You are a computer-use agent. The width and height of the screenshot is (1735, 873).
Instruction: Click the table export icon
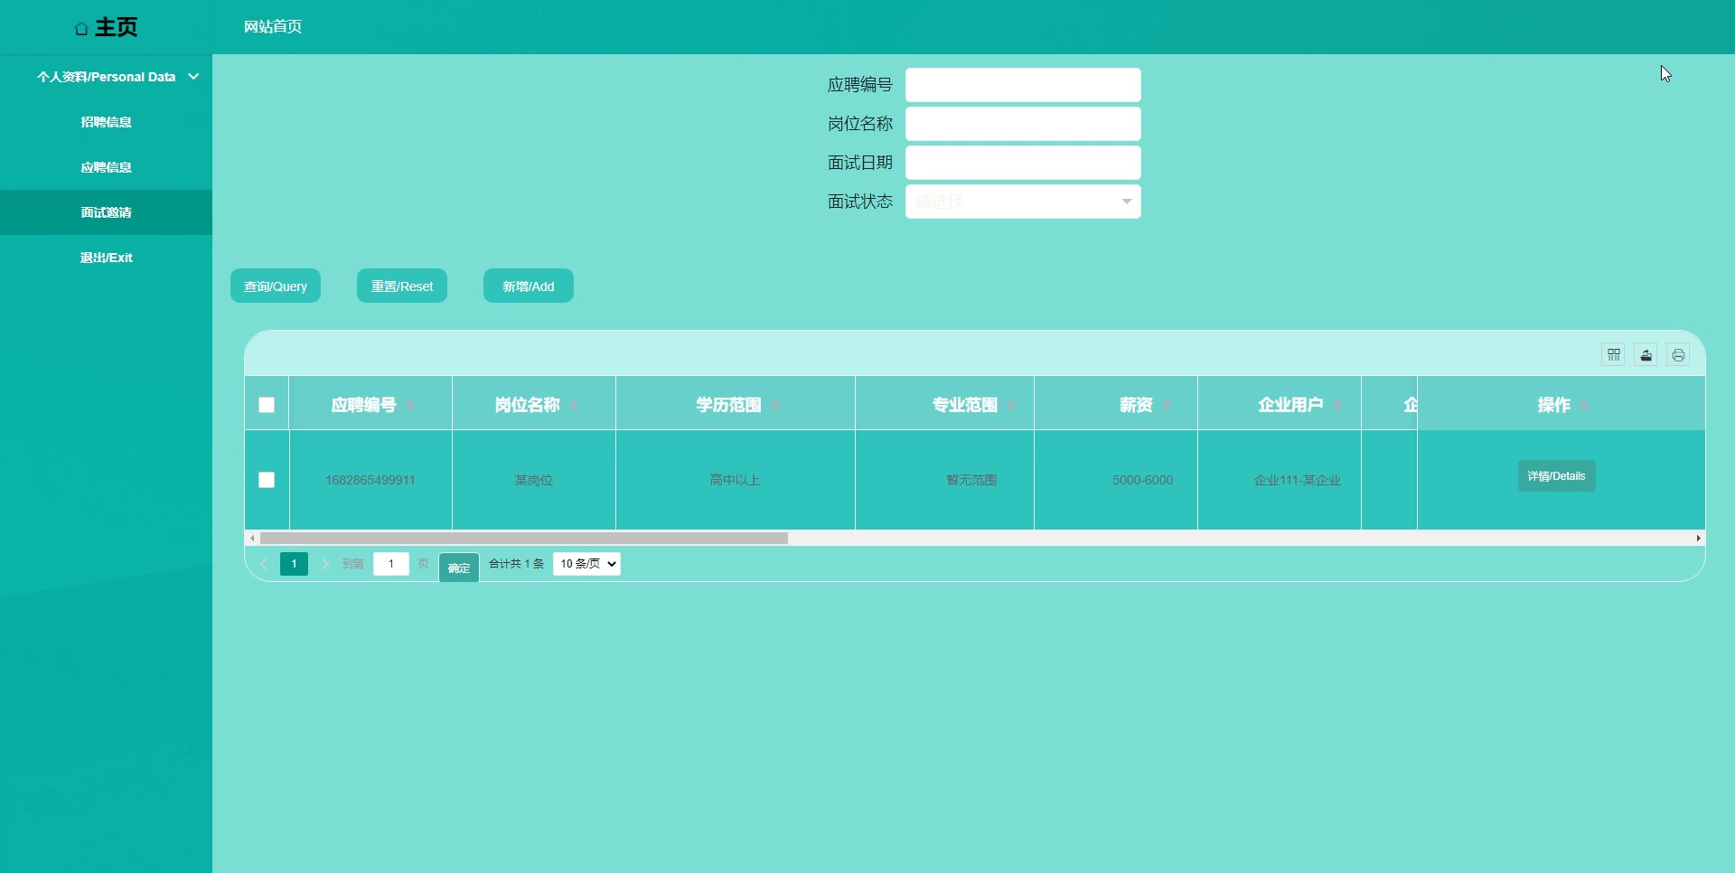click(1646, 354)
